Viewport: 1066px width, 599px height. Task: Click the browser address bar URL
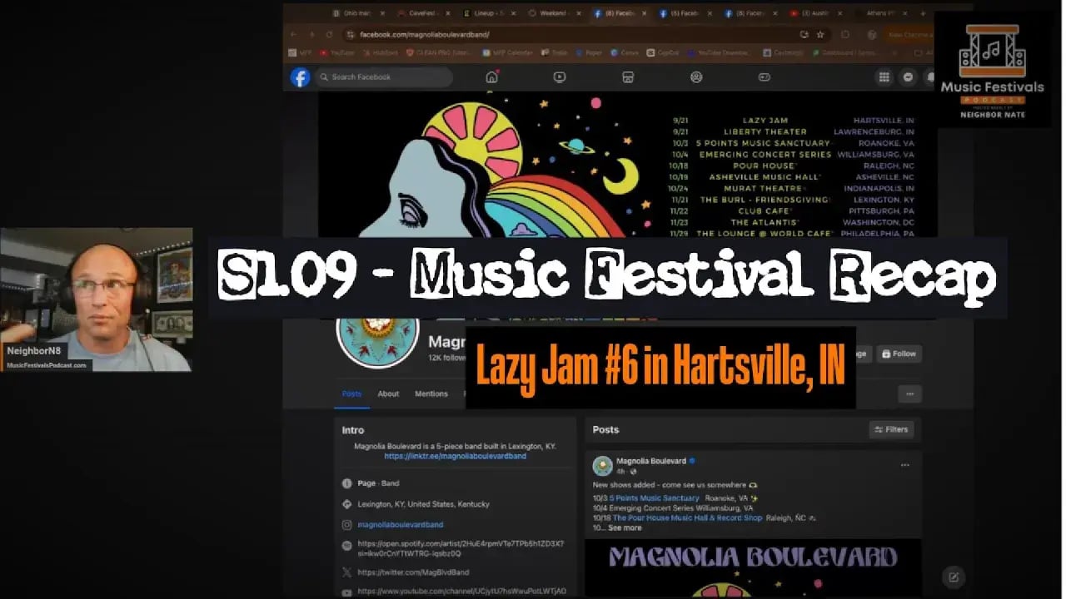425,35
